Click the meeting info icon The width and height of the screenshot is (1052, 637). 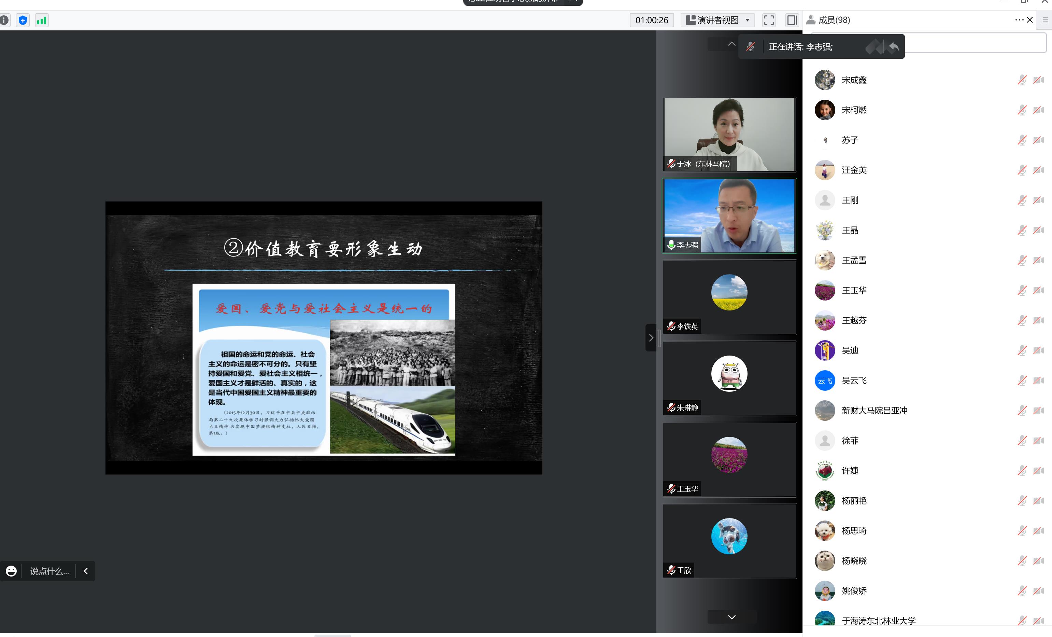point(4,20)
